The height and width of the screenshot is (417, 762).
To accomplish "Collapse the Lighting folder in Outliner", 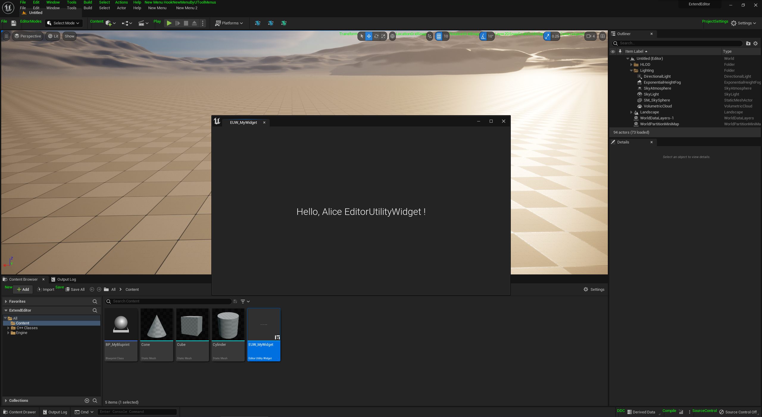I will (x=631, y=71).
